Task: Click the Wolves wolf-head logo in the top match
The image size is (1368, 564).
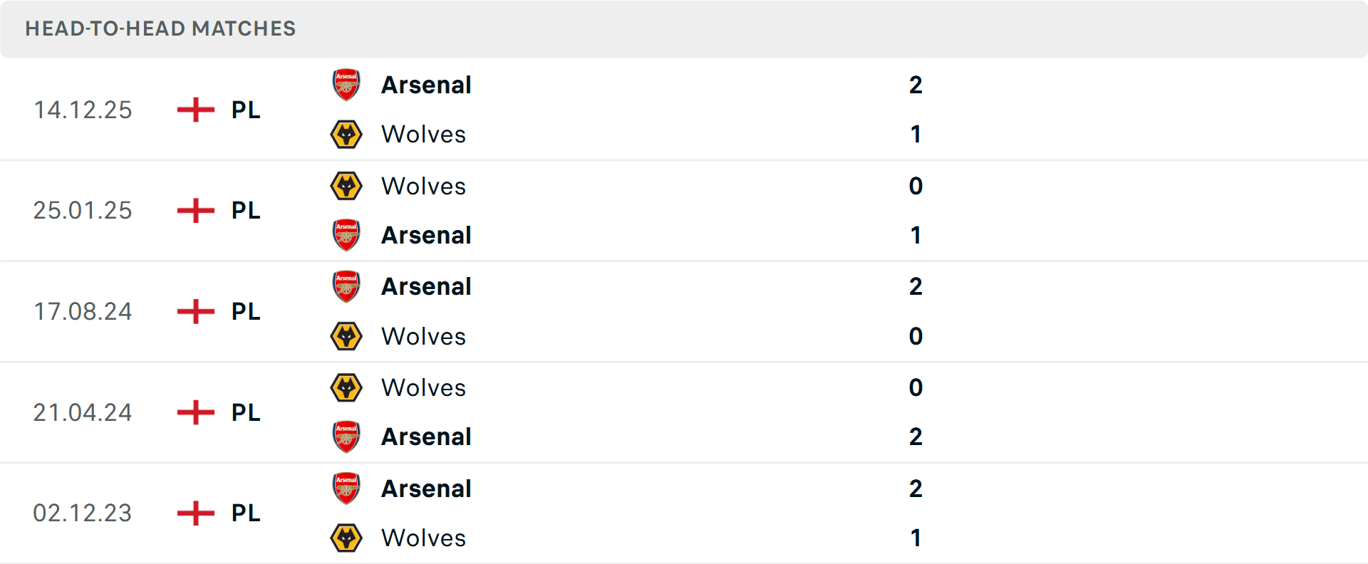Action: point(347,134)
